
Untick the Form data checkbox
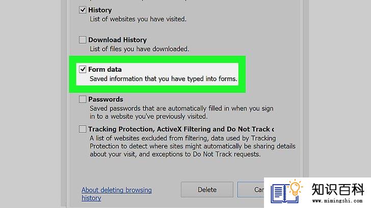tap(83, 69)
